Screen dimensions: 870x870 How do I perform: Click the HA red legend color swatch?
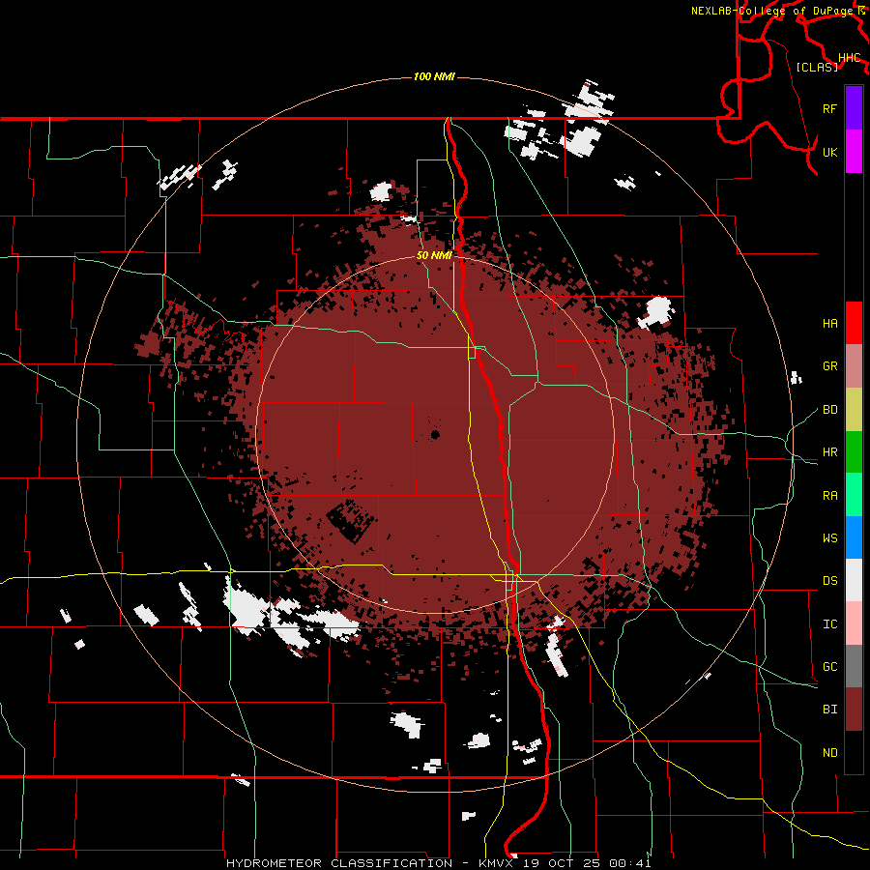pos(854,323)
